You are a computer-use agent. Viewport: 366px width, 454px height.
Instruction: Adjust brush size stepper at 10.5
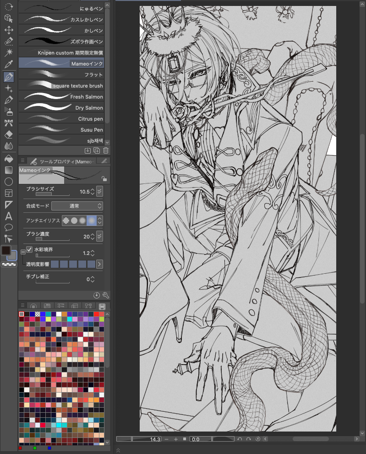93,192
